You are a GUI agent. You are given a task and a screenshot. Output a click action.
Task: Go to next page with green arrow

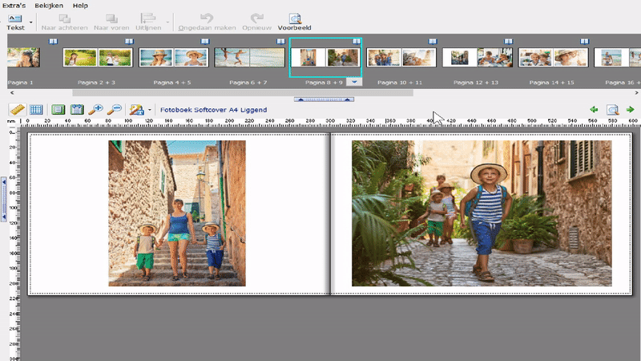630,110
